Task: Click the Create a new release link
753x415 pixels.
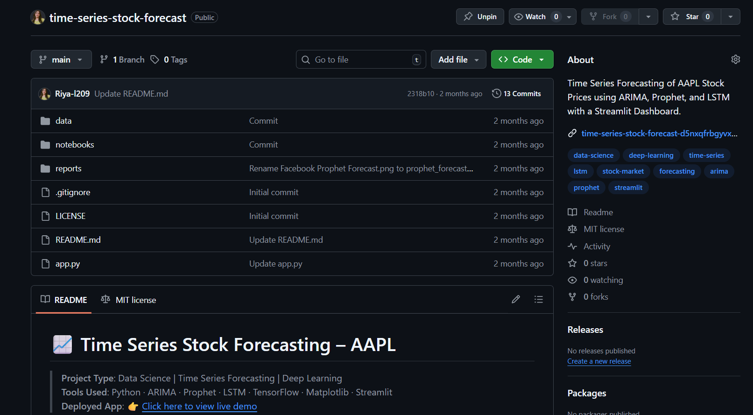Action: [x=599, y=361]
